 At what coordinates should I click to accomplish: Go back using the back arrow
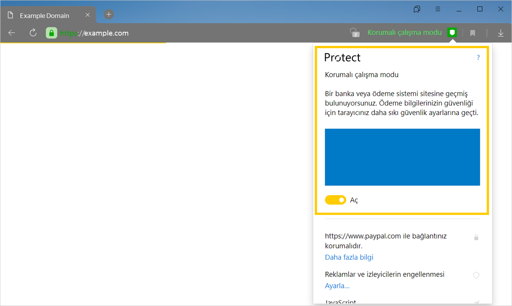click(x=12, y=33)
